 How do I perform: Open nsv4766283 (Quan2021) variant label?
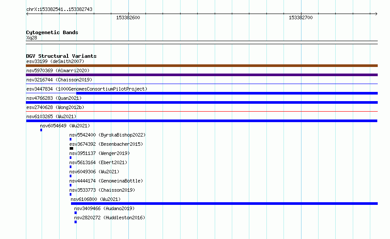(x=54, y=98)
